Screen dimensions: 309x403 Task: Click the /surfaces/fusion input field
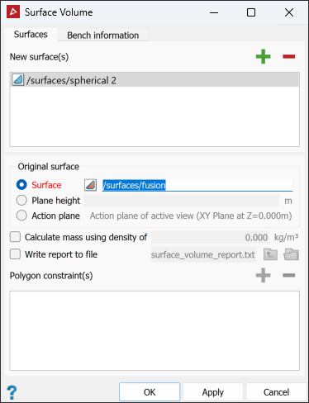[x=197, y=185]
